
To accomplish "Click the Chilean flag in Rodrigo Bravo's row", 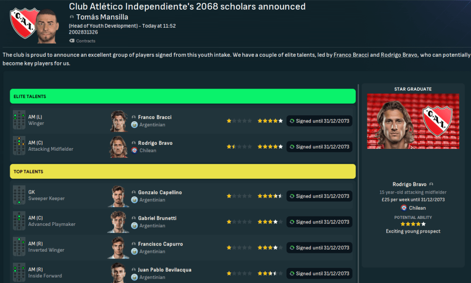I will 134,151.
